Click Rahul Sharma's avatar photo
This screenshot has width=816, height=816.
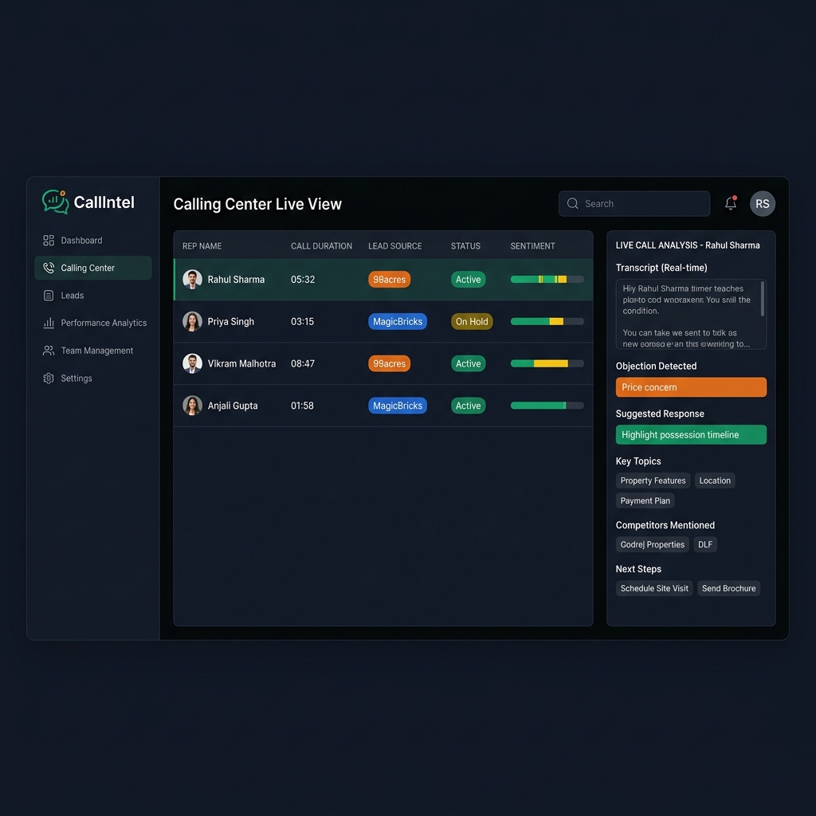(x=192, y=280)
